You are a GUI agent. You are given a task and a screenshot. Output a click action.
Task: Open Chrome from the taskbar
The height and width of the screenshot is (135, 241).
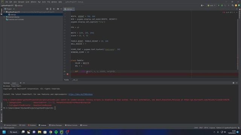pos(50,132)
